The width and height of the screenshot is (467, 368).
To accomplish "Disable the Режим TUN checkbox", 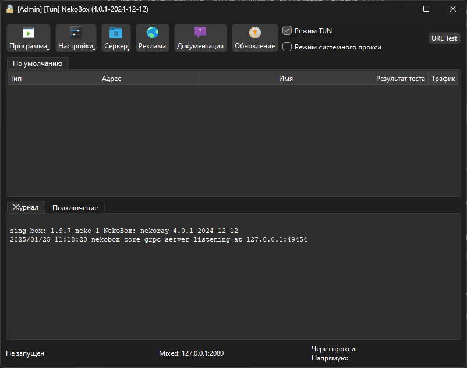I will 287,30.
